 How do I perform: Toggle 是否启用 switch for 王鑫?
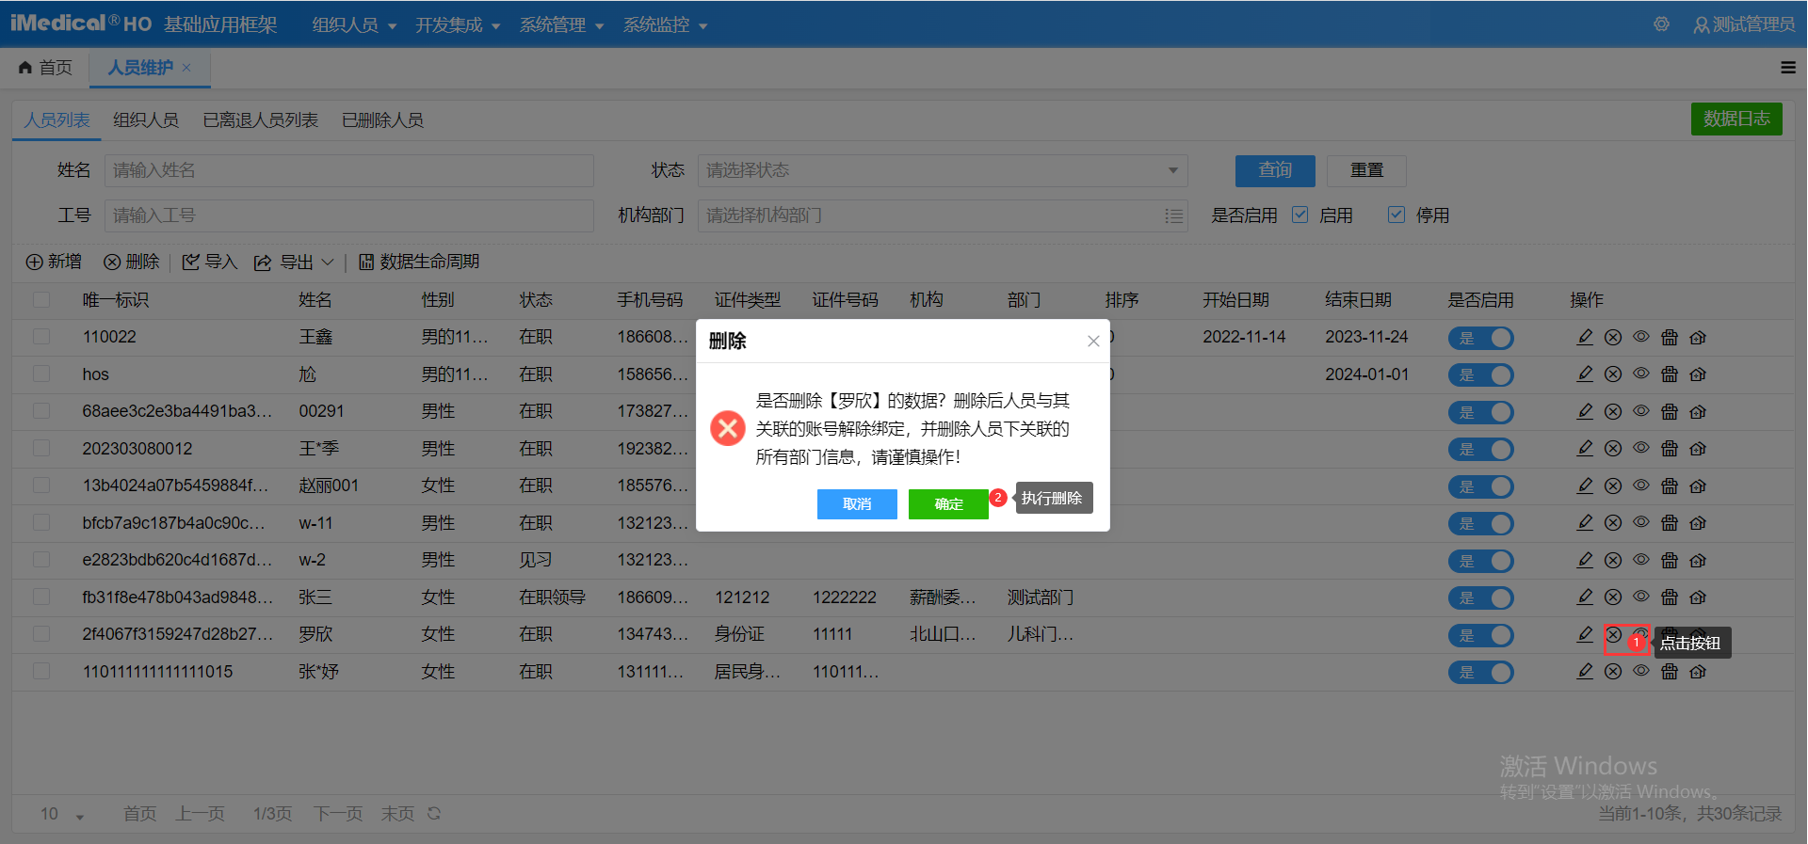1480,338
